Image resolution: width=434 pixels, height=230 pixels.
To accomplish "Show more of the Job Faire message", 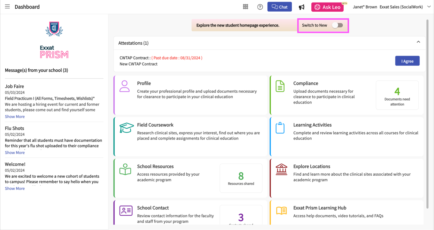I will click(15, 117).
